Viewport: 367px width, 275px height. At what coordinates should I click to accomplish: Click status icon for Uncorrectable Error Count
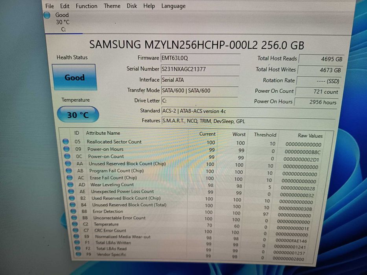74,218
